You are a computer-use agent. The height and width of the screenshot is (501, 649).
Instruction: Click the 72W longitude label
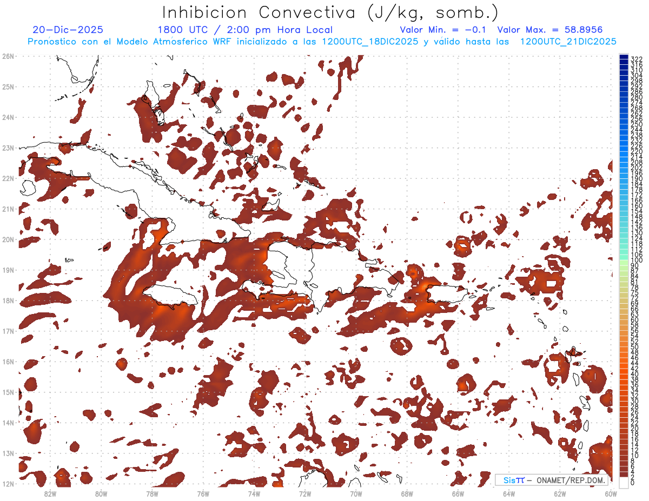305,493
